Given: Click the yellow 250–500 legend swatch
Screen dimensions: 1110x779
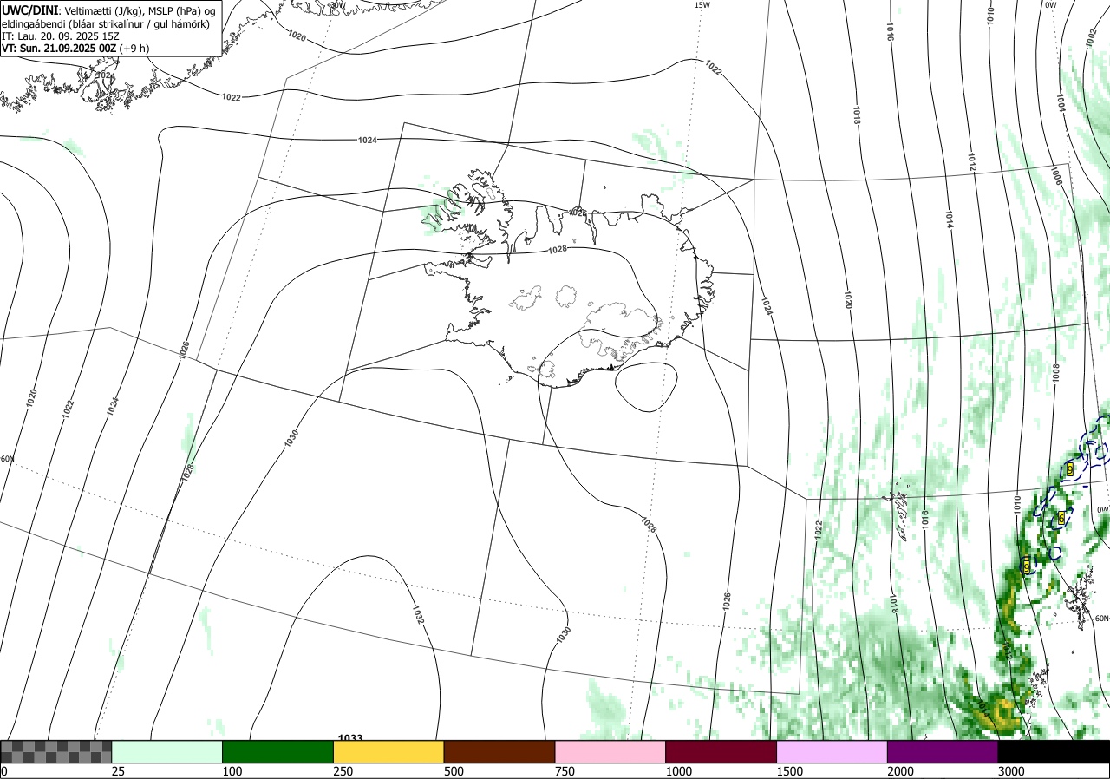Looking at the screenshot, I should (x=388, y=751).
